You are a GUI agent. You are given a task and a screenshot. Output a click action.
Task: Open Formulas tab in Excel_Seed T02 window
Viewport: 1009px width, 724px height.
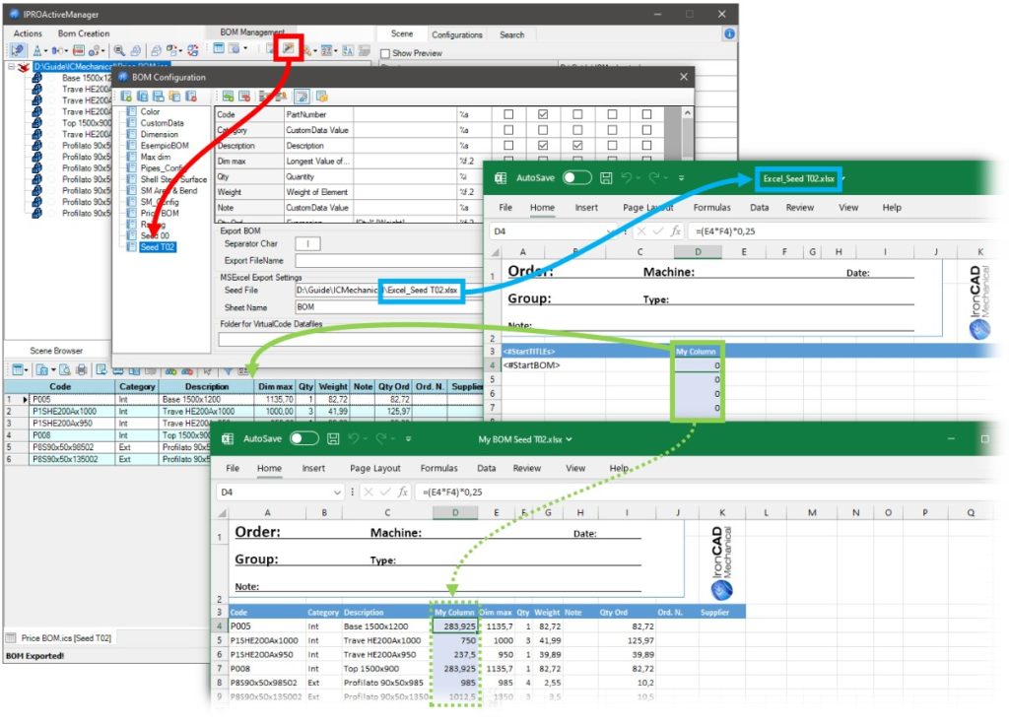(x=711, y=207)
